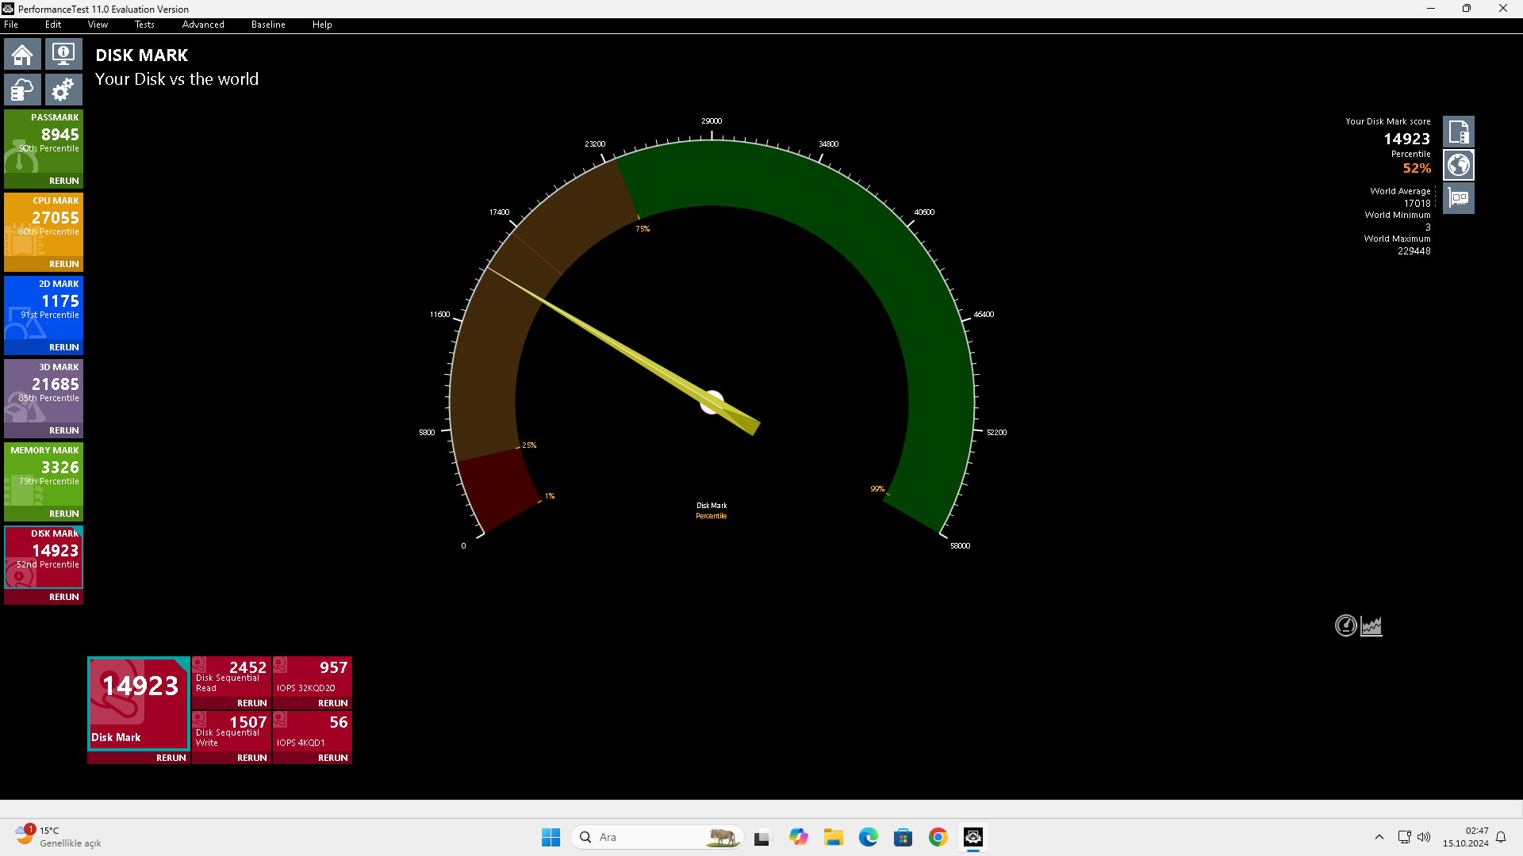Launch File Explorer from the taskbar

coord(833,837)
